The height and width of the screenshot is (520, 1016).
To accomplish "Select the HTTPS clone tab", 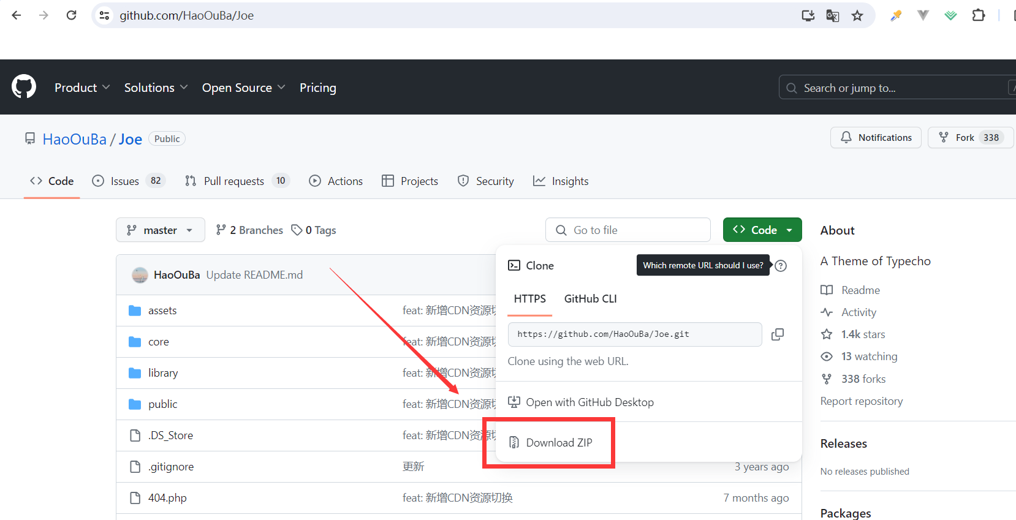I will 530,299.
